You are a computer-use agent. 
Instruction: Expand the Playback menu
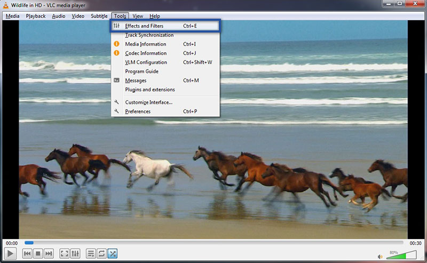coord(36,16)
